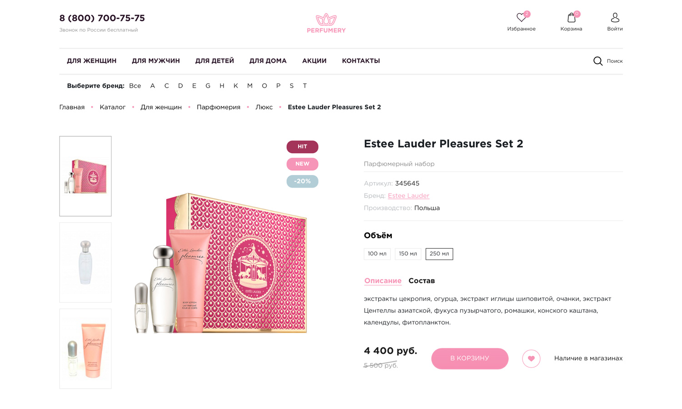
Task: Open the Избранное favorites heart icon
Action: (522, 18)
